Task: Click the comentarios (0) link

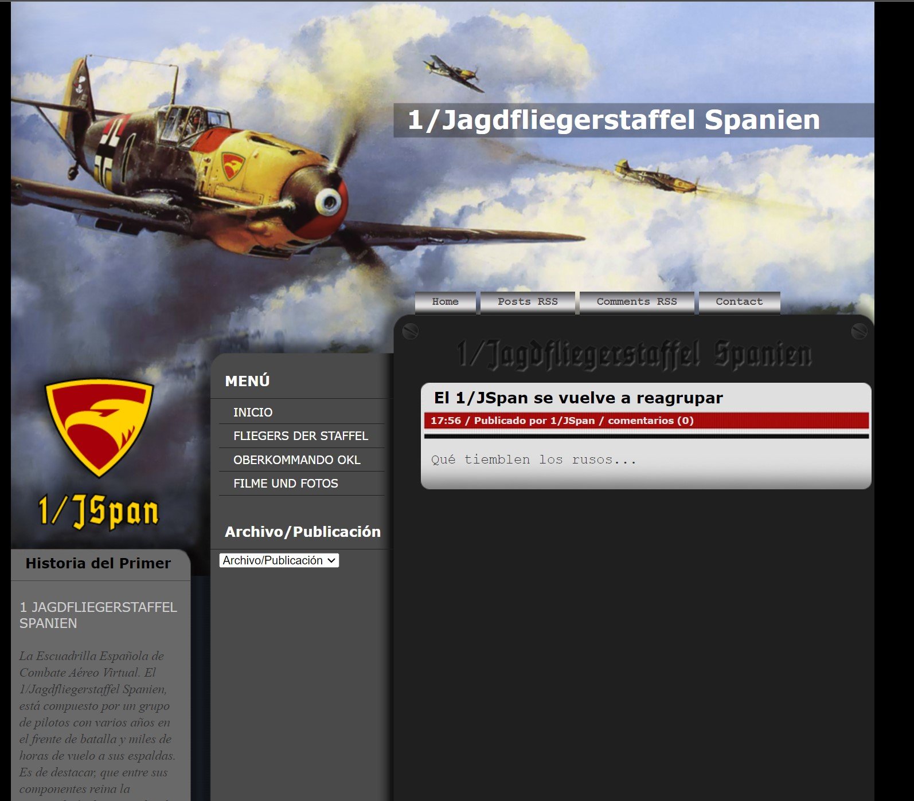Action: (651, 421)
